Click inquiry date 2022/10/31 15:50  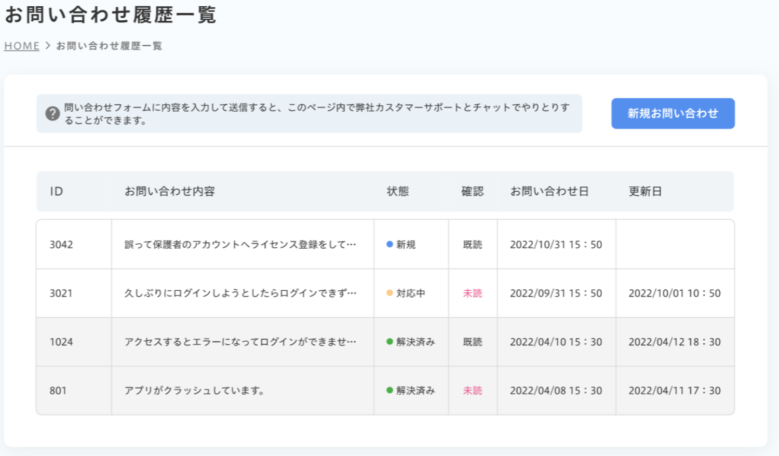[556, 245]
